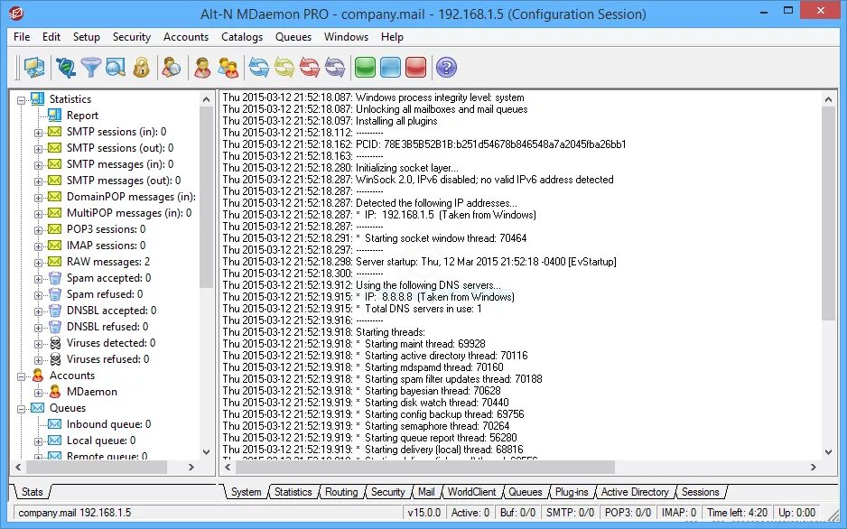The height and width of the screenshot is (529, 847).
Task: Click the red square toolbar button
Action: click(416, 68)
